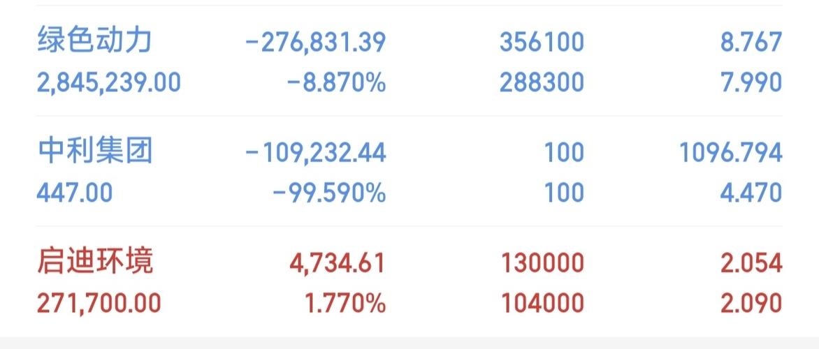Viewport: 819px width, 349px height.
Task: Select 绿色动力 holding quantity 356100
Action: pos(542,43)
